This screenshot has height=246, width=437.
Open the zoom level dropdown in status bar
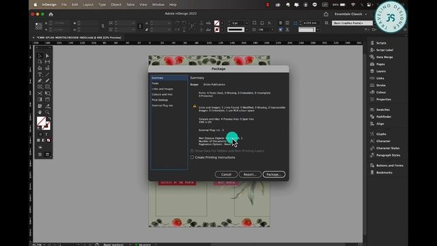44,245
